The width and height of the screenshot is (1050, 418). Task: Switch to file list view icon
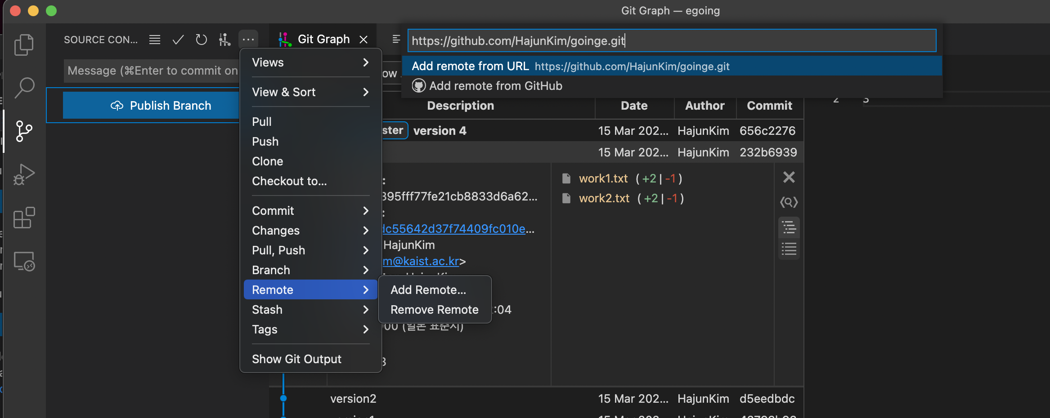coord(789,249)
